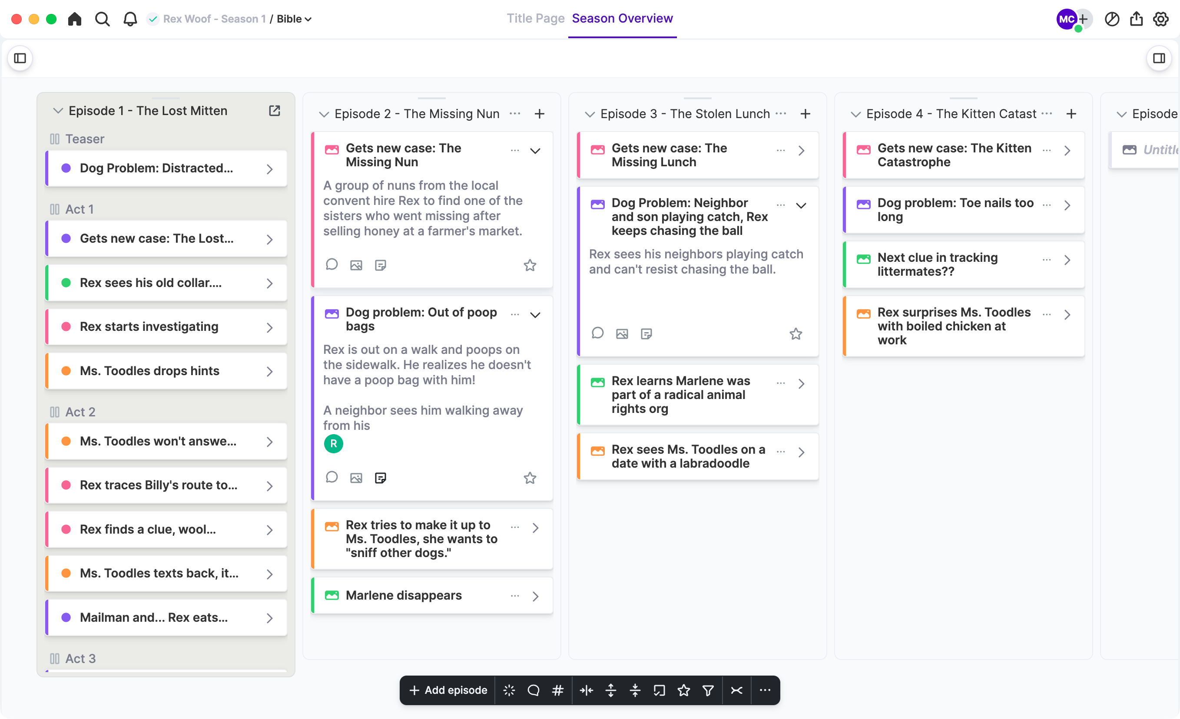Click the hashtag icon in bottom toolbar
The width and height of the screenshot is (1180, 719).
point(557,690)
